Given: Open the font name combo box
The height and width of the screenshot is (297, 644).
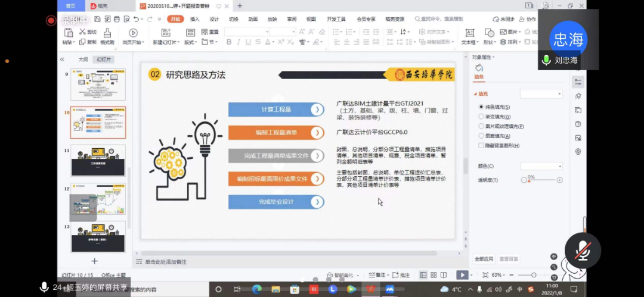Looking at the screenshot, I should point(247,32).
